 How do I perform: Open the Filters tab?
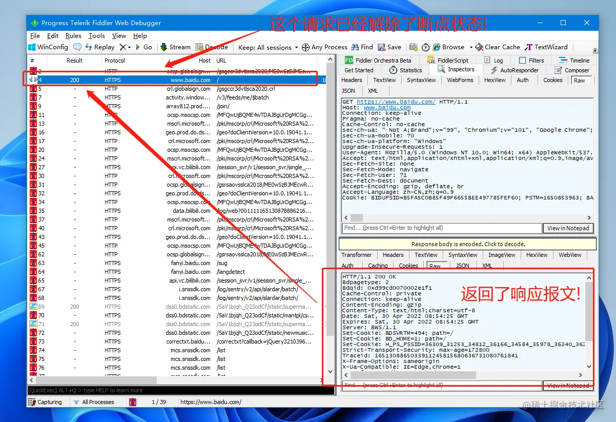[x=531, y=61]
